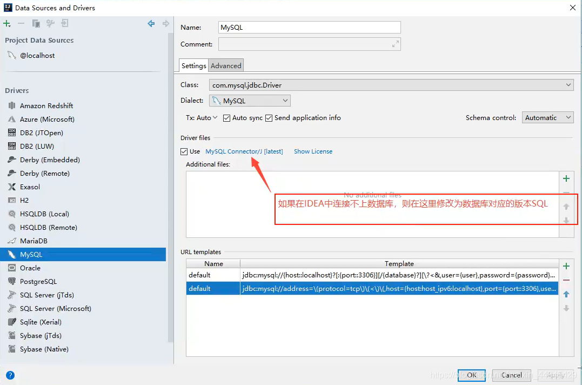Close the Data Sources and Drivers dialog
The image size is (582, 385).
click(573, 8)
